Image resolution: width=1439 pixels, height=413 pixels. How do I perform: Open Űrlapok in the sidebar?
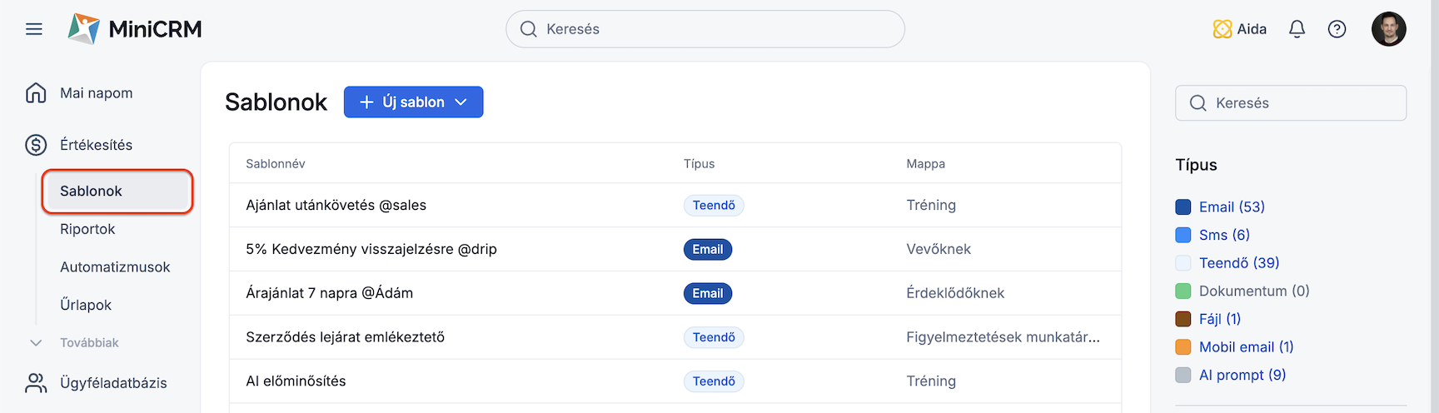[86, 305]
